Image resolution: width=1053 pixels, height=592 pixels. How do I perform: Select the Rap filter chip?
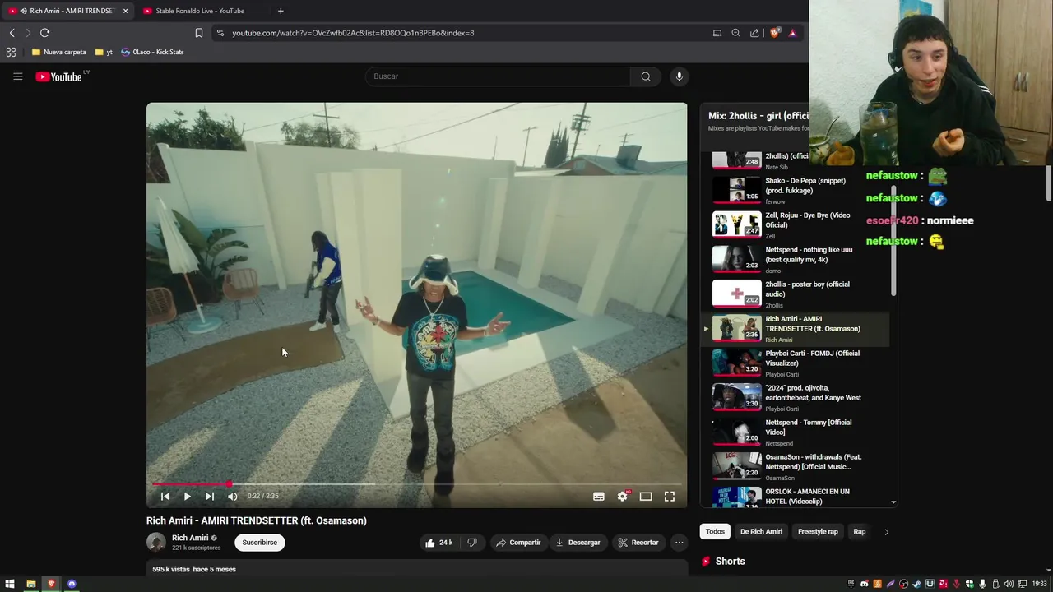pyautogui.click(x=859, y=532)
